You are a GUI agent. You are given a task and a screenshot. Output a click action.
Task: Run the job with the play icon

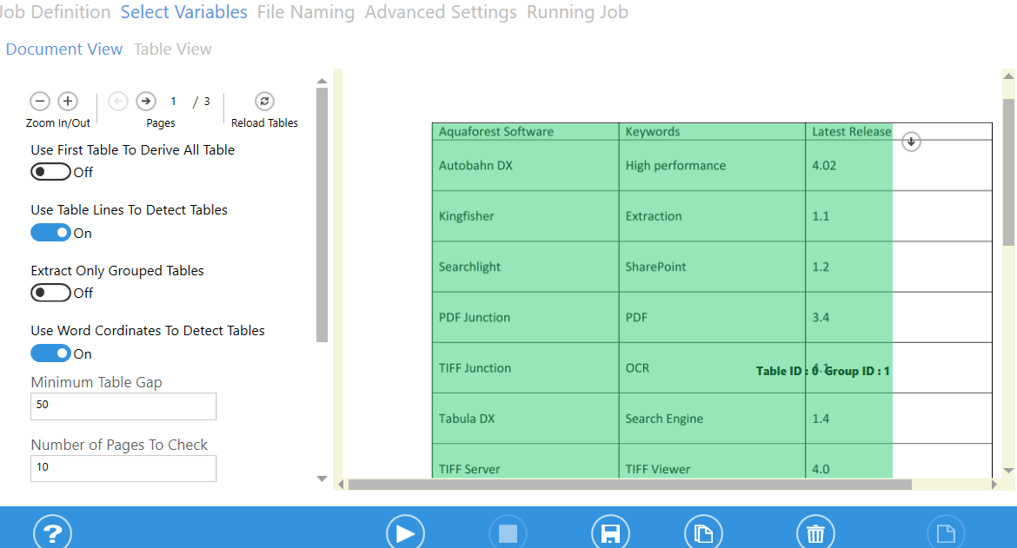pyautogui.click(x=405, y=532)
